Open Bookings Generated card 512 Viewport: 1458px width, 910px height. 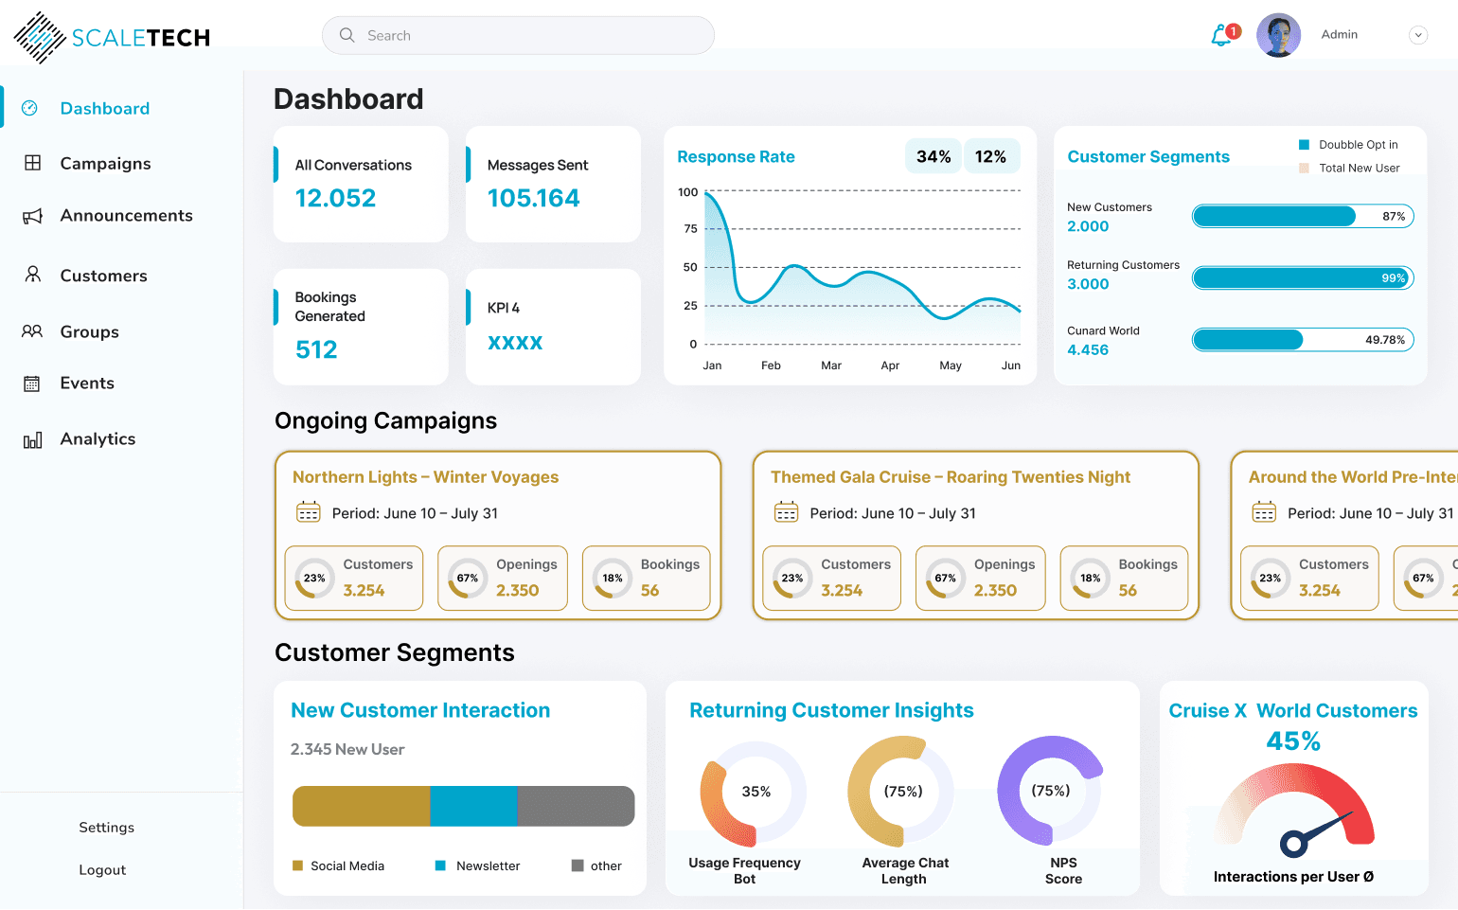[x=361, y=328]
